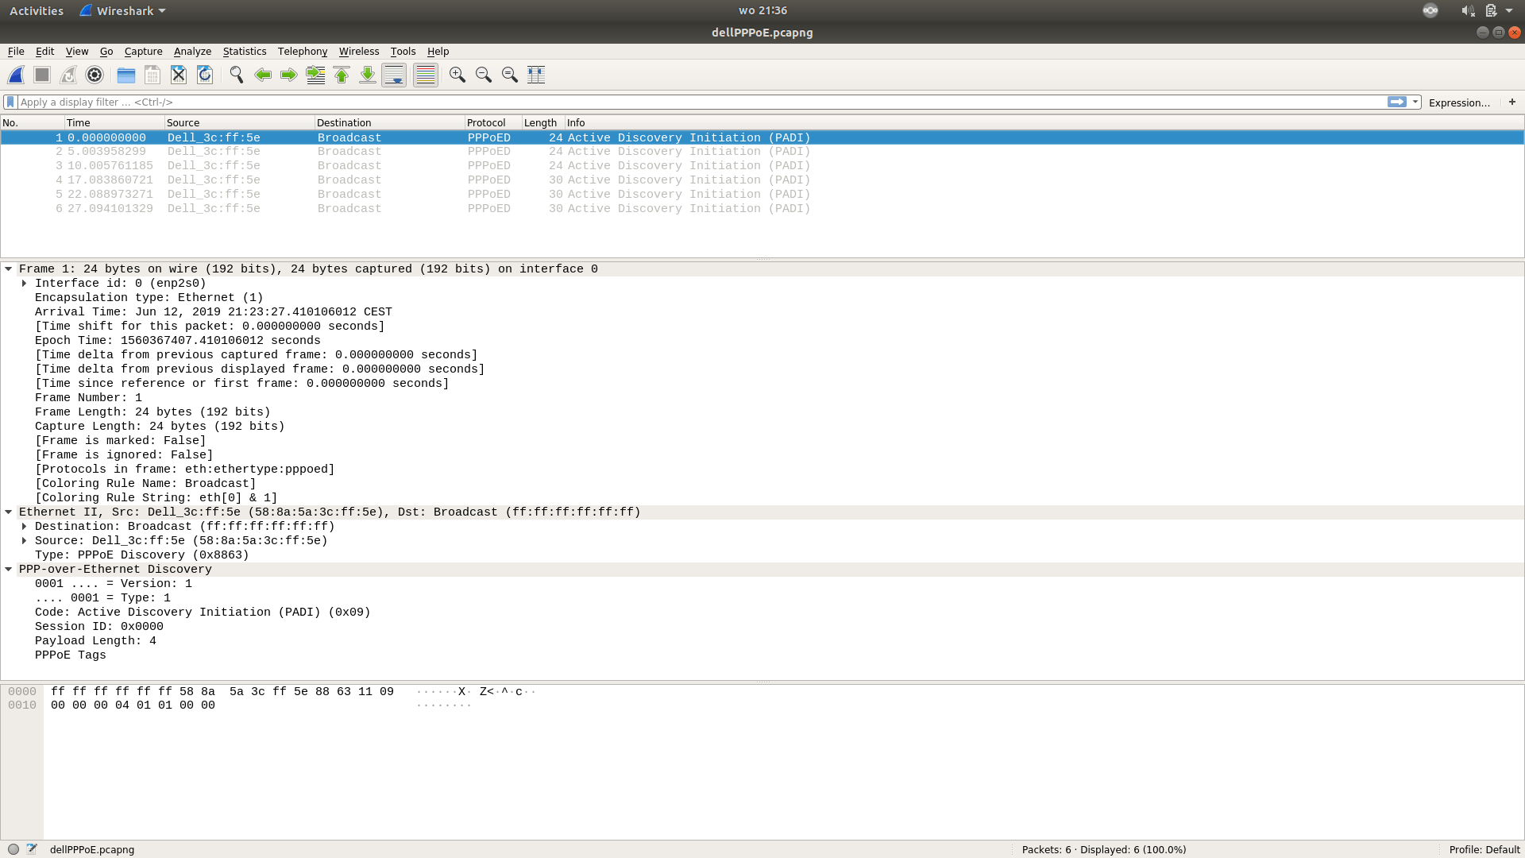
Task: Expand the Interface id tree item
Action: pyautogui.click(x=24, y=284)
